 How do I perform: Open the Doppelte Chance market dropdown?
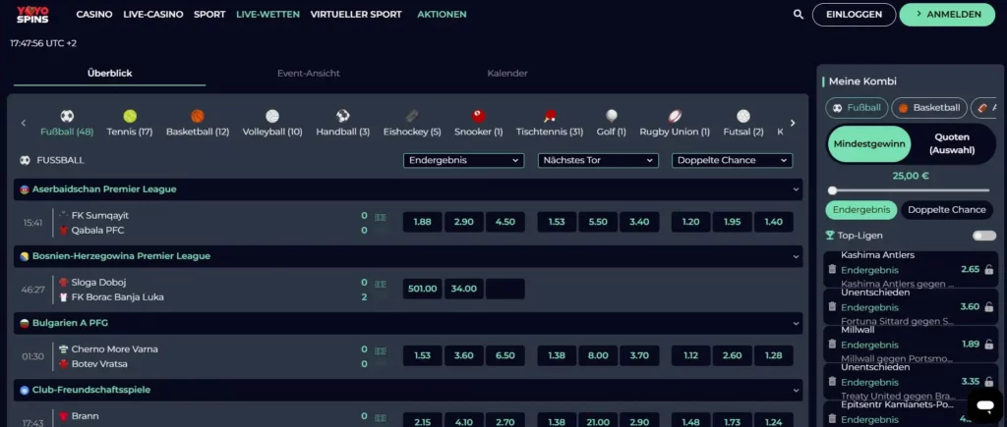click(x=732, y=160)
